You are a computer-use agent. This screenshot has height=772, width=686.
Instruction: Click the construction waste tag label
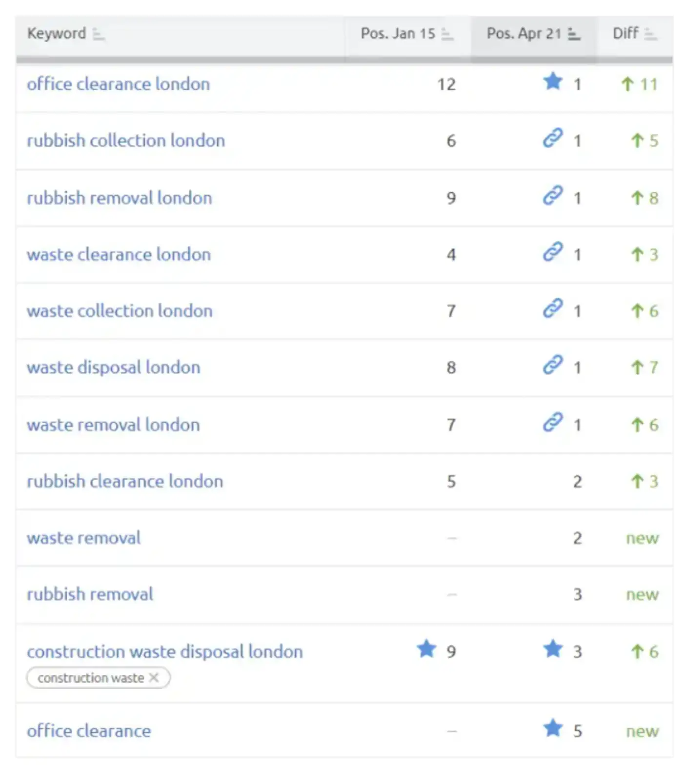click(91, 678)
